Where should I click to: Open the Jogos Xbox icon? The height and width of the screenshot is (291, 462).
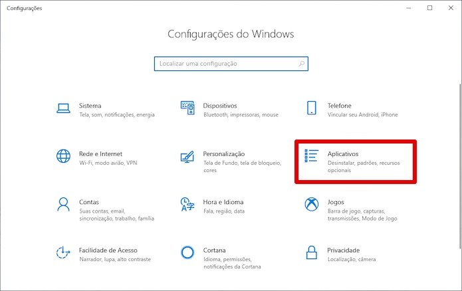312,205
